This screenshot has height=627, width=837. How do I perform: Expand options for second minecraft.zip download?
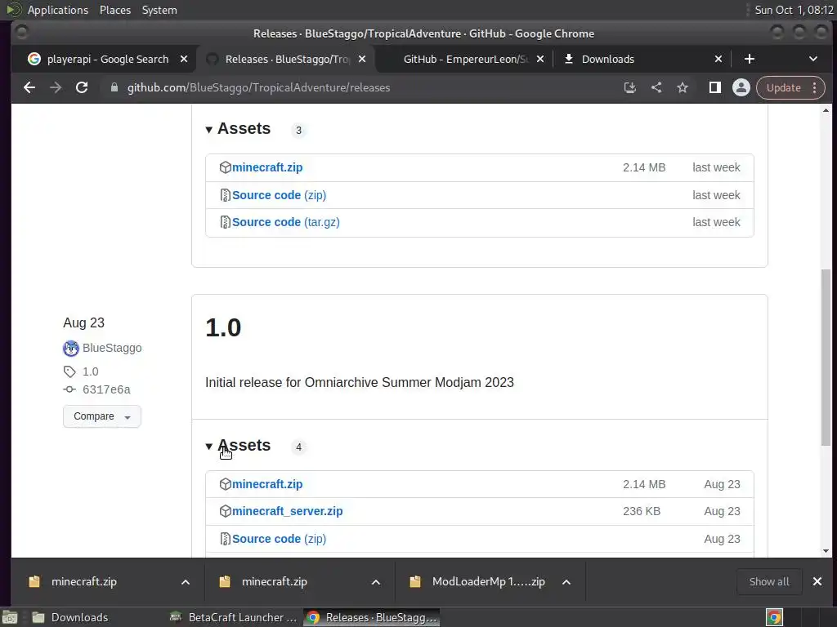point(376,581)
